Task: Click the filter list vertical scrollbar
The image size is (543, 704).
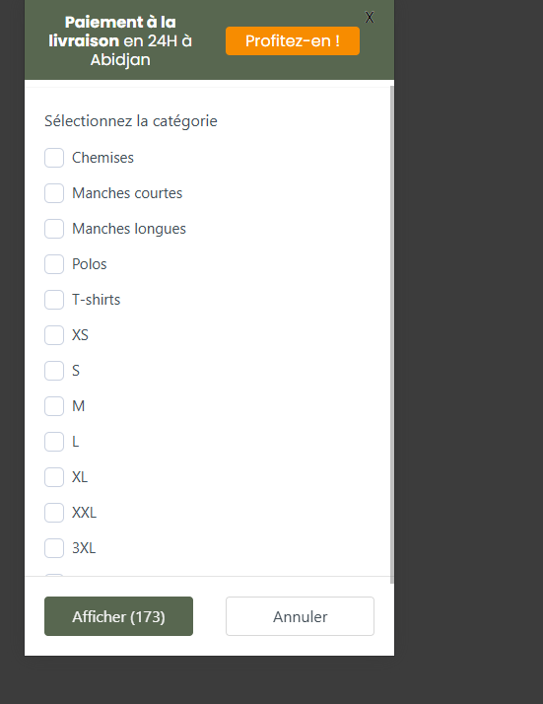Action: (392, 334)
